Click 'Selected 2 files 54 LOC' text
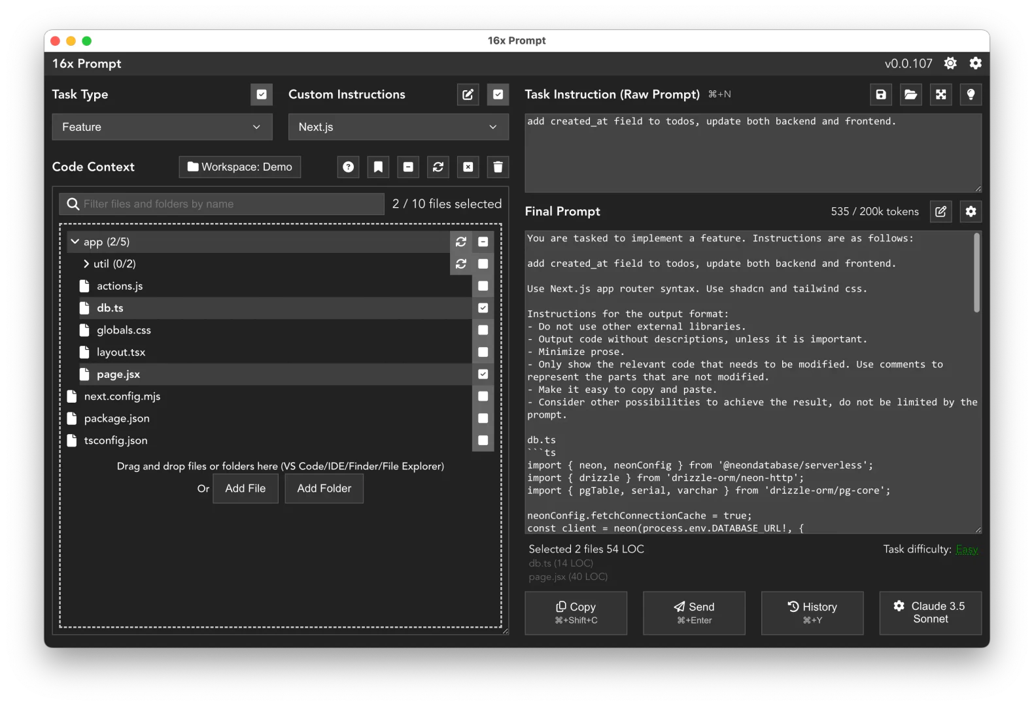The width and height of the screenshot is (1034, 706). pos(586,549)
